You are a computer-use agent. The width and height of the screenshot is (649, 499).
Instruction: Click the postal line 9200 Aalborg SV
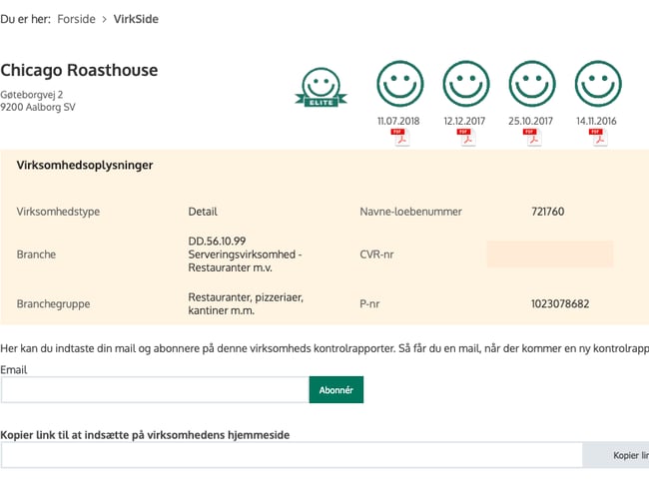tap(38, 107)
